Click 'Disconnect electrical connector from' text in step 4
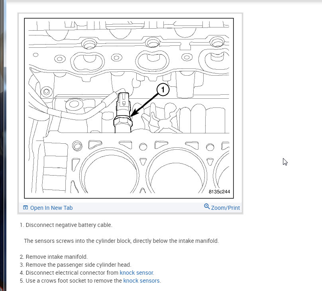The image size is (322, 291). (72, 273)
